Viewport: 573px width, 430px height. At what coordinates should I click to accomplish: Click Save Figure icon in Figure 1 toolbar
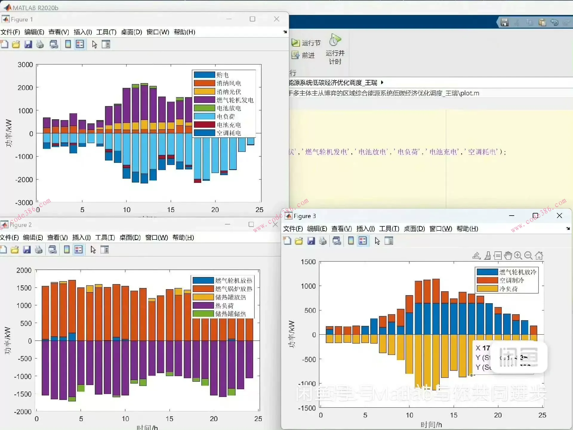(28, 44)
